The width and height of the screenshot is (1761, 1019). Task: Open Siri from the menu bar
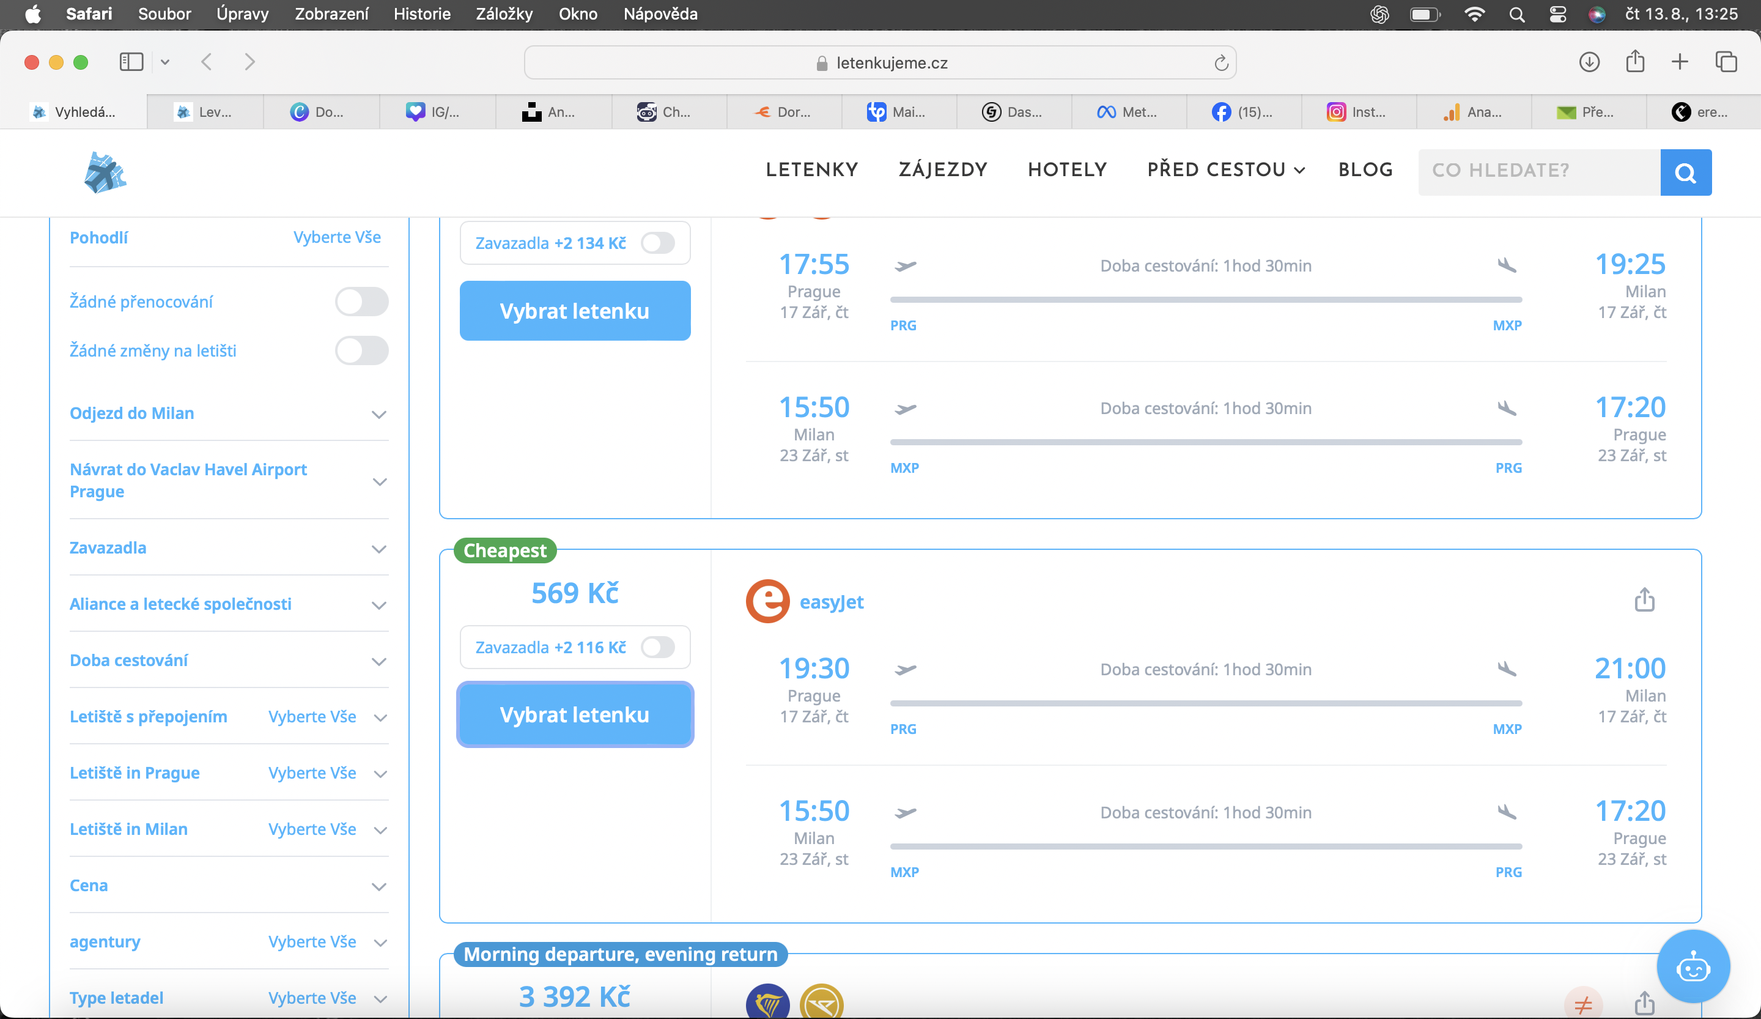click(x=1596, y=15)
